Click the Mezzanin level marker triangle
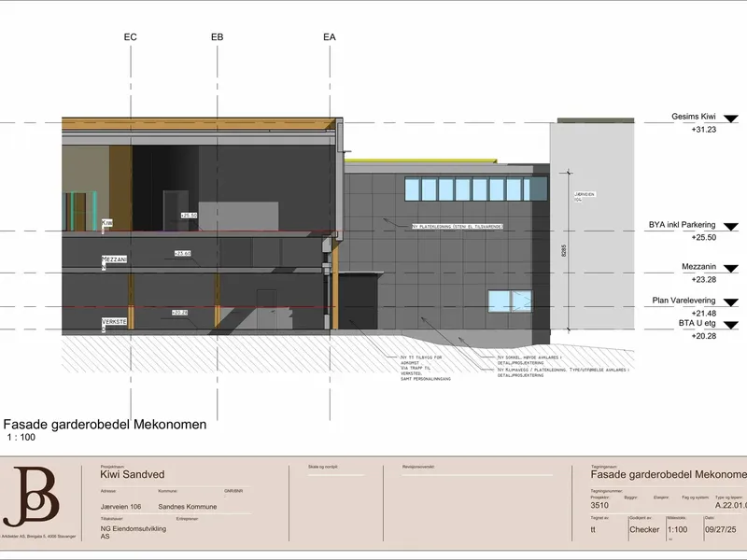747x560 pixels. pyautogui.click(x=730, y=269)
